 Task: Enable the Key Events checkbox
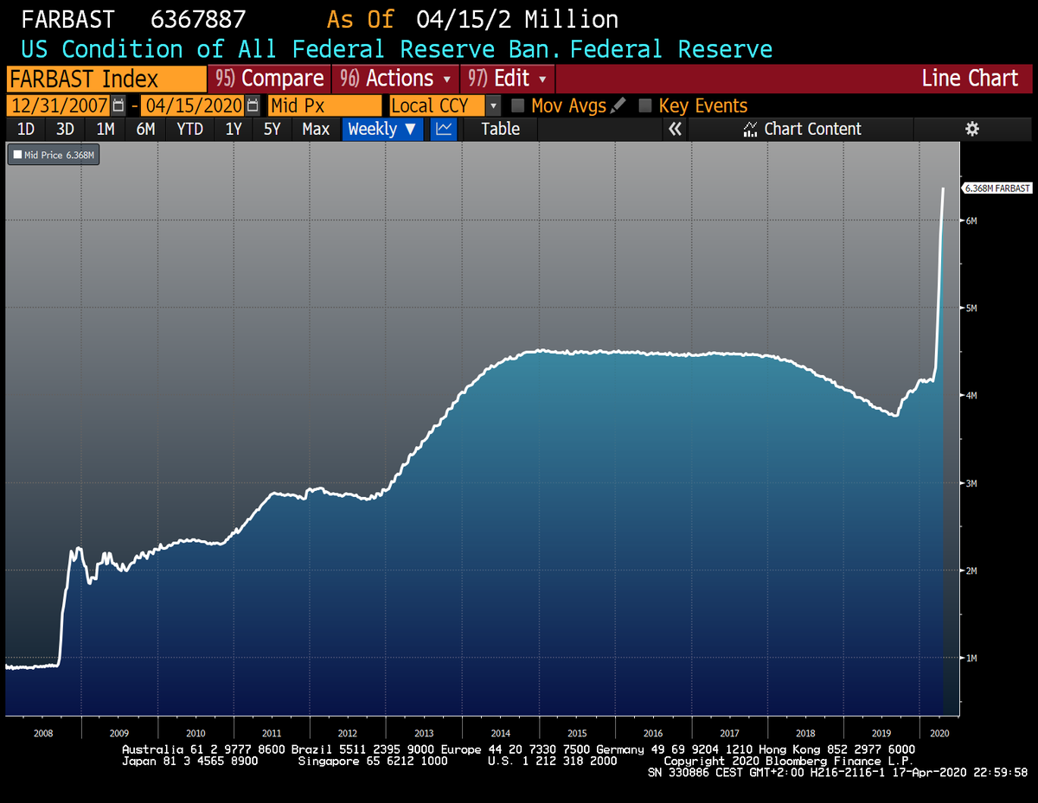tap(645, 105)
